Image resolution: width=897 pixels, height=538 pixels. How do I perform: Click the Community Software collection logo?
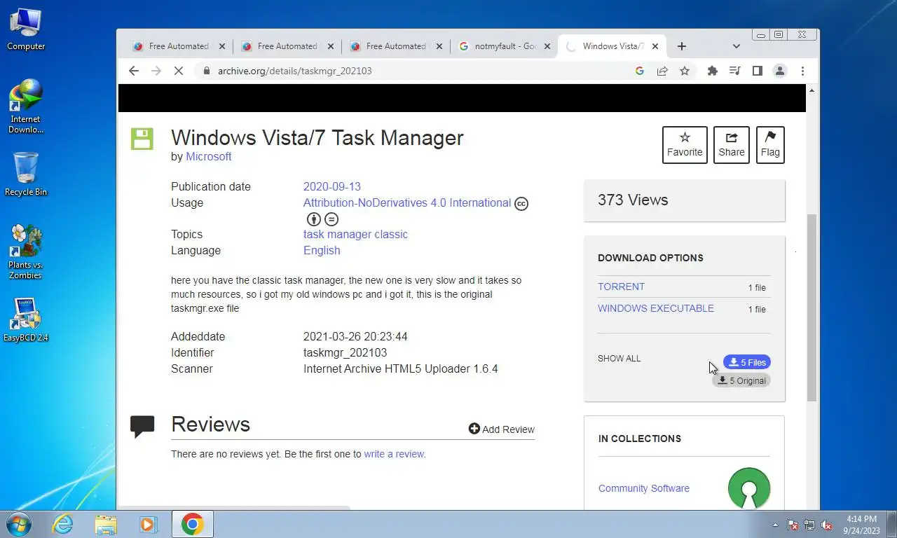[749, 488]
